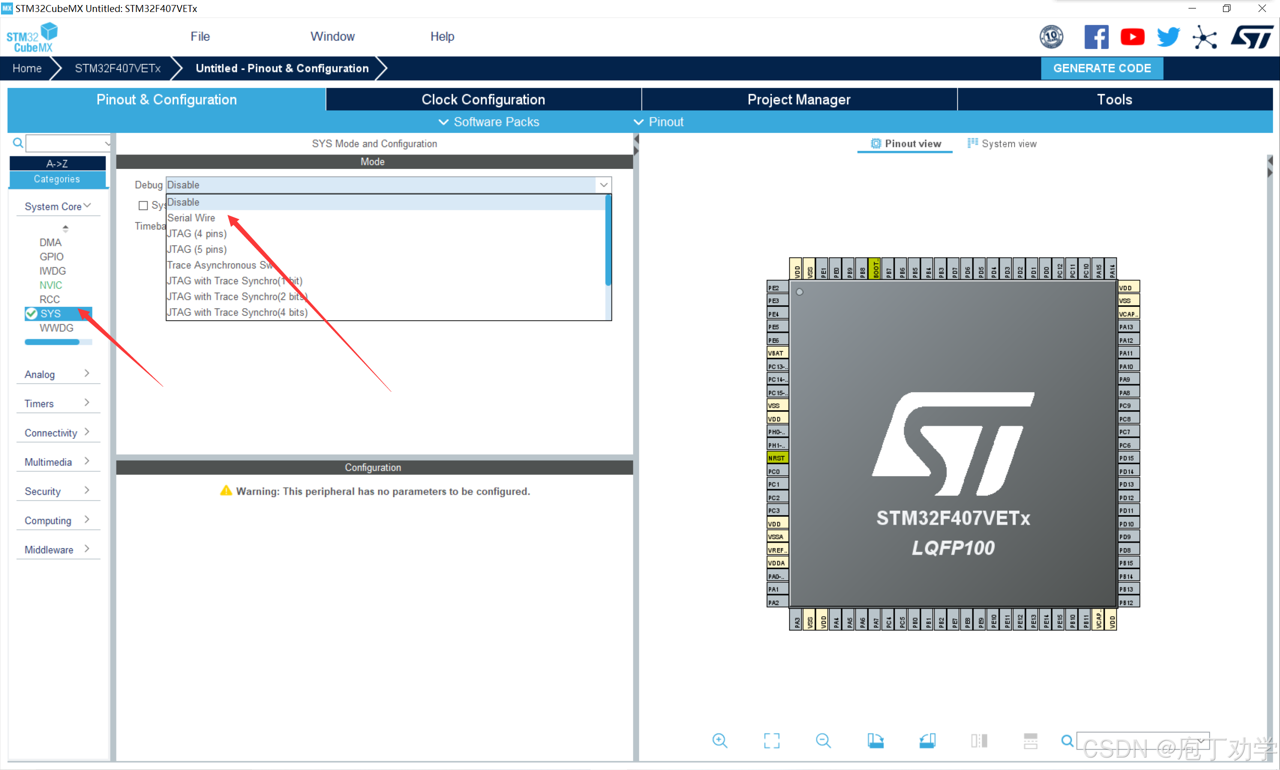Screen dimensions: 1280x770
Task: Choose Serial Wire from the Debug list
Action: pos(191,218)
